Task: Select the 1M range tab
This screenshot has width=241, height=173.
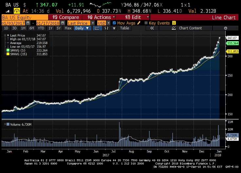Action: coord(23,28)
